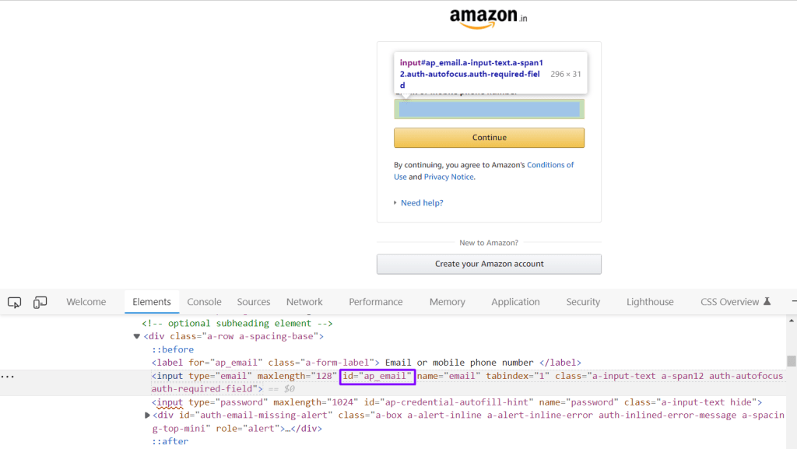This screenshot has height=449, width=797.
Task: Click the Amazon.in logo
Action: 488,17
